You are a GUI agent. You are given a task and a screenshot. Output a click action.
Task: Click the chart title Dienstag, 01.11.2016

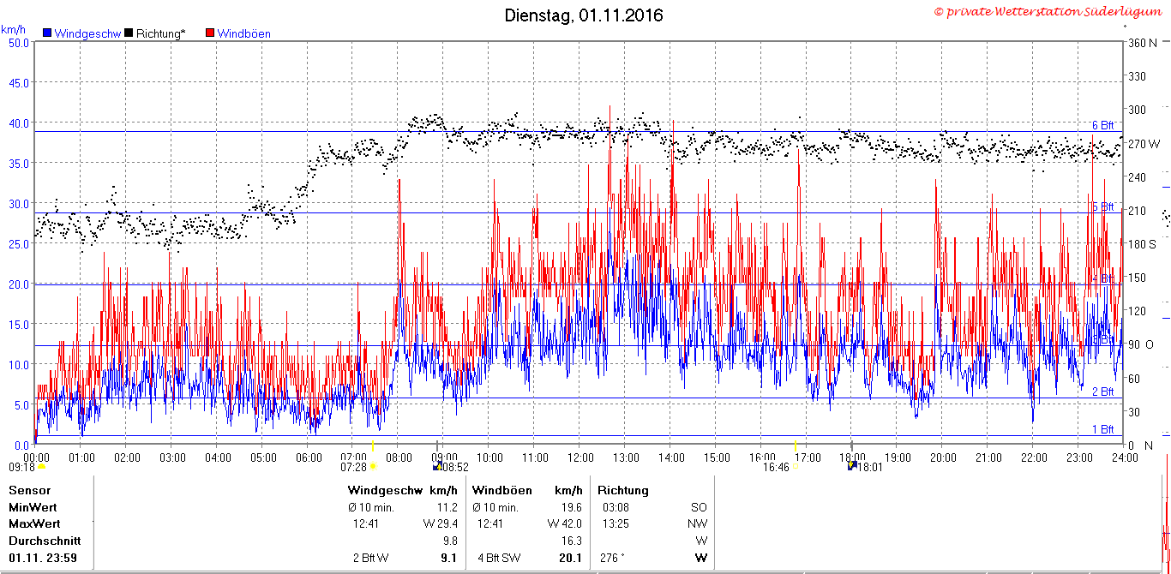584,15
